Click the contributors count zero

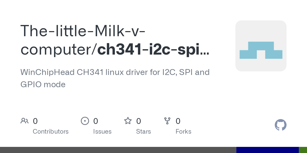pos(35,121)
